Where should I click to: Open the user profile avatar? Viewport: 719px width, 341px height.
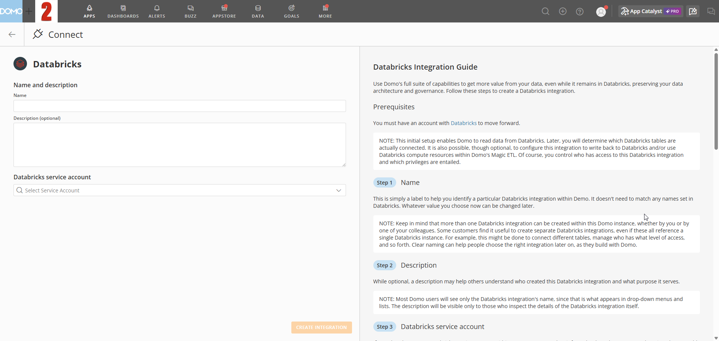[x=601, y=12]
